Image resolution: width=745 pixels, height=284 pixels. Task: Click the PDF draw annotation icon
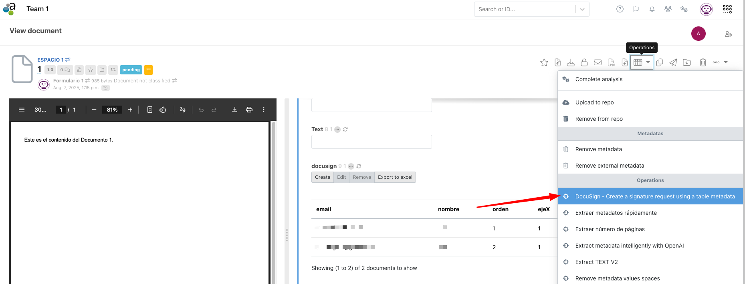point(183,110)
